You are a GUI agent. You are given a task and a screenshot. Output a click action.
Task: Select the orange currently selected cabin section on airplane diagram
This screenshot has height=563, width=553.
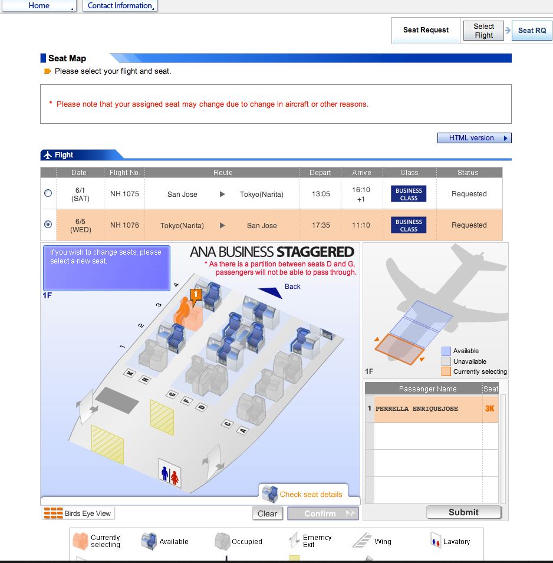coord(399,350)
